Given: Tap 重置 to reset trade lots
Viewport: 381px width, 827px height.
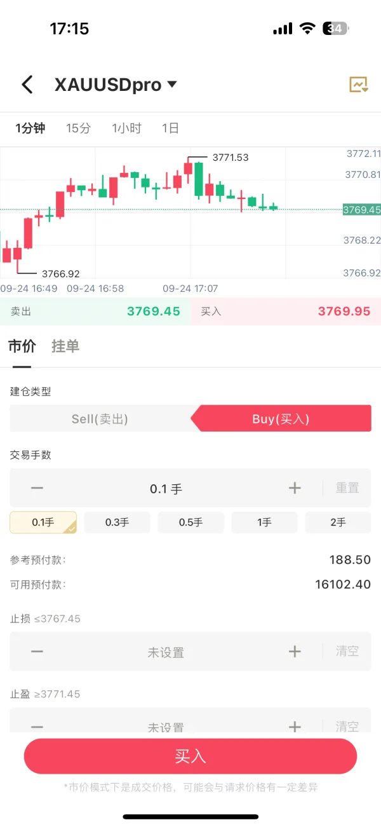Looking at the screenshot, I should [347, 488].
